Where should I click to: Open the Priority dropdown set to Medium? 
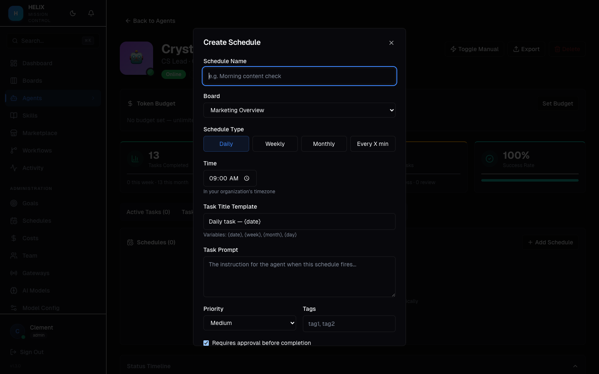pyautogui.click(x=250, y=323)
